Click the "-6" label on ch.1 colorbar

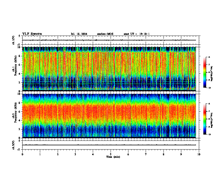[x=209, y=57]
